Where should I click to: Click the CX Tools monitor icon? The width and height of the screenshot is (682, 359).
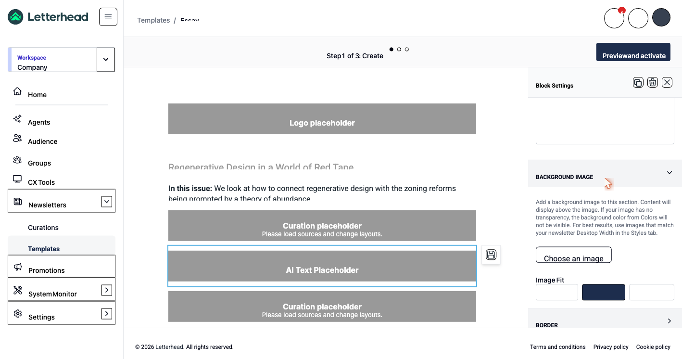click(17, 179)
